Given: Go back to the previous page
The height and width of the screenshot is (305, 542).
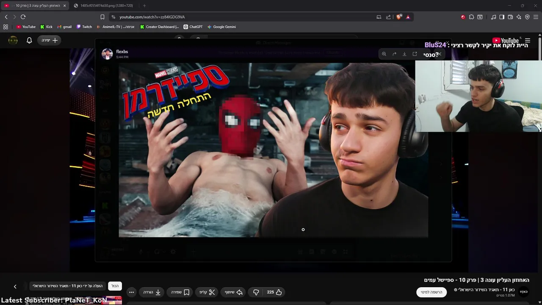Looking at the screenshot, I should [6, 17].
